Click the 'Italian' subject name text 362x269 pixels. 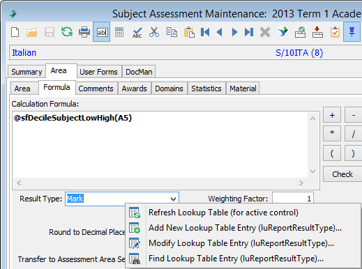tap(24, 53)
